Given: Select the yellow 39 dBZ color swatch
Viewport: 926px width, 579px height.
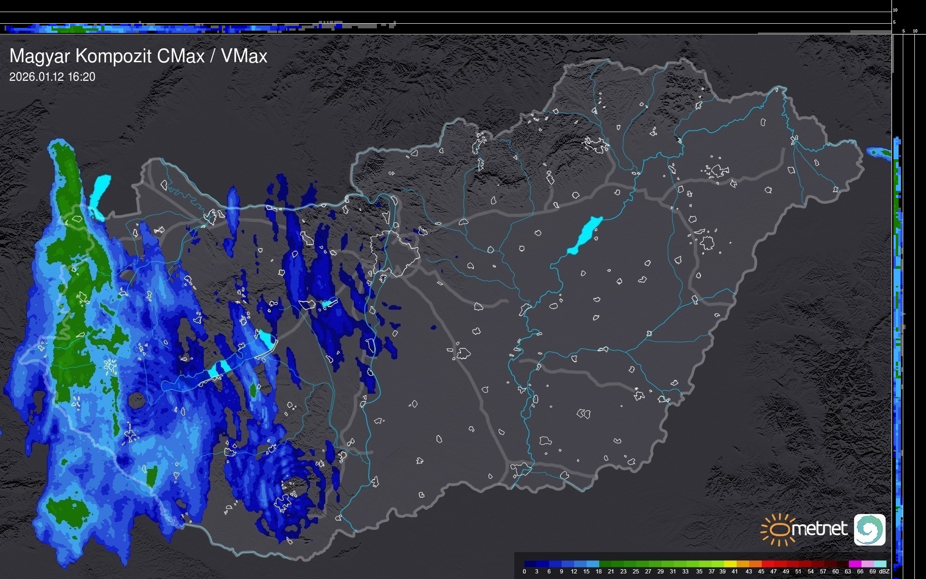Looking at the screenshot, I should [730, 564].
